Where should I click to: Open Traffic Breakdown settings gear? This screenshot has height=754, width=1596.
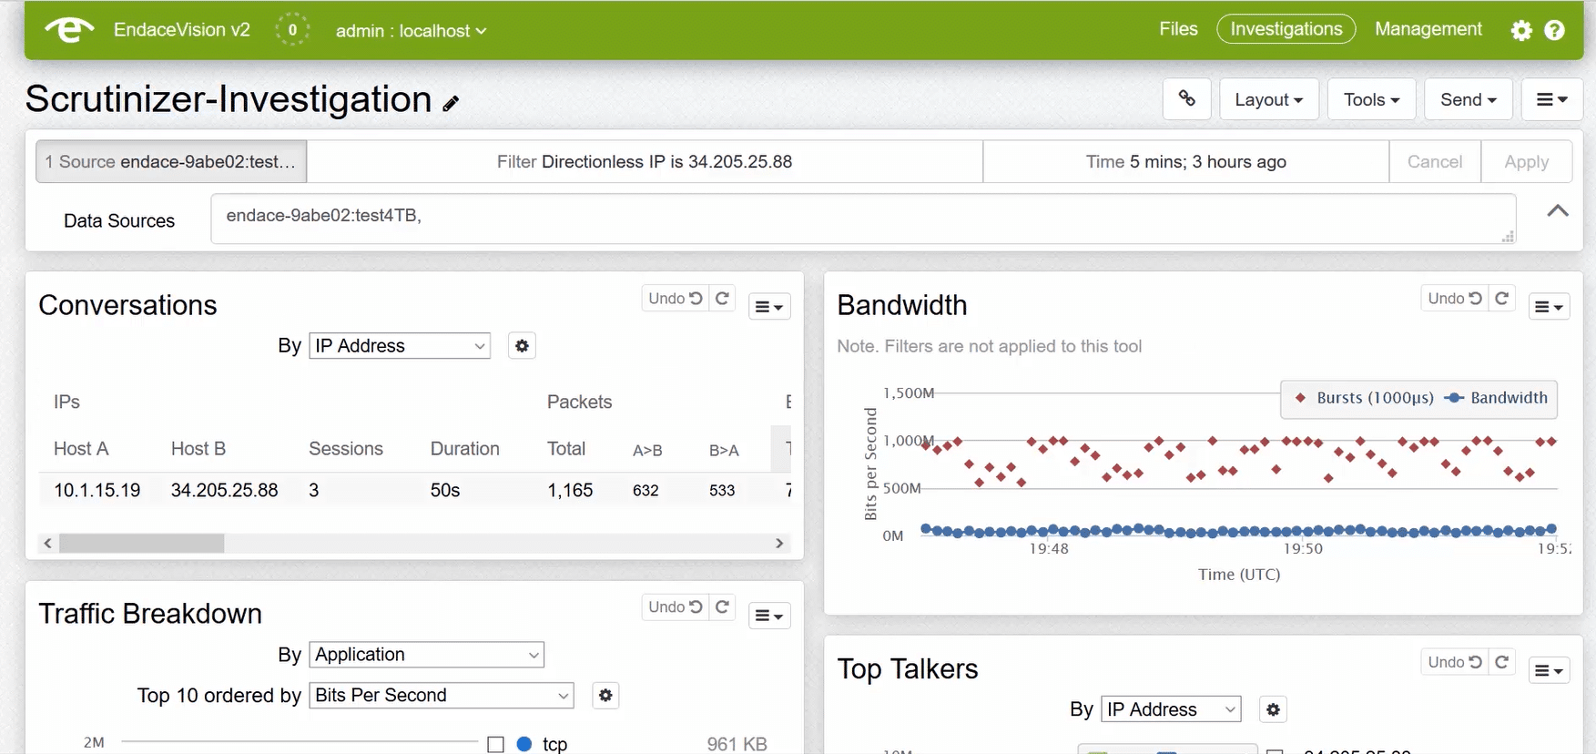point(605,696)
